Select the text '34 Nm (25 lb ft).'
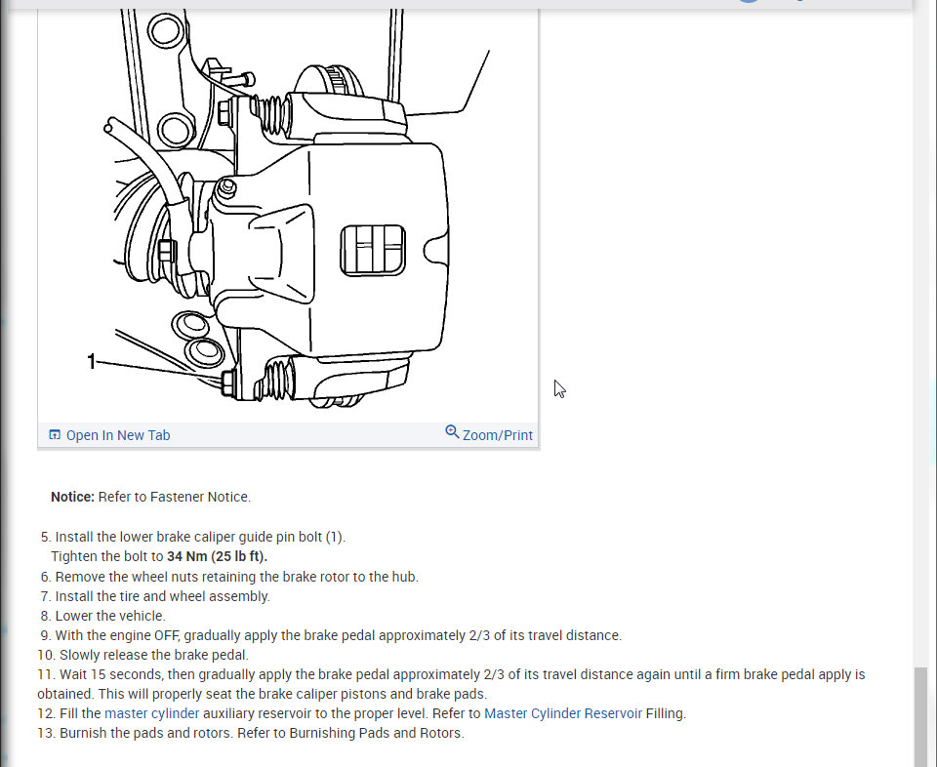Image resolution: width=937 pixels, height=767 pixels. click(217, 556)
